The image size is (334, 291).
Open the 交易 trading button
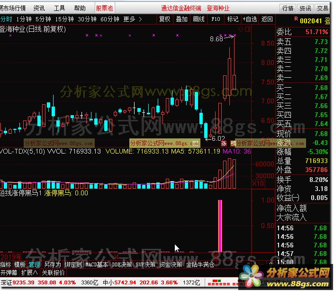click(x=322, y=9)
